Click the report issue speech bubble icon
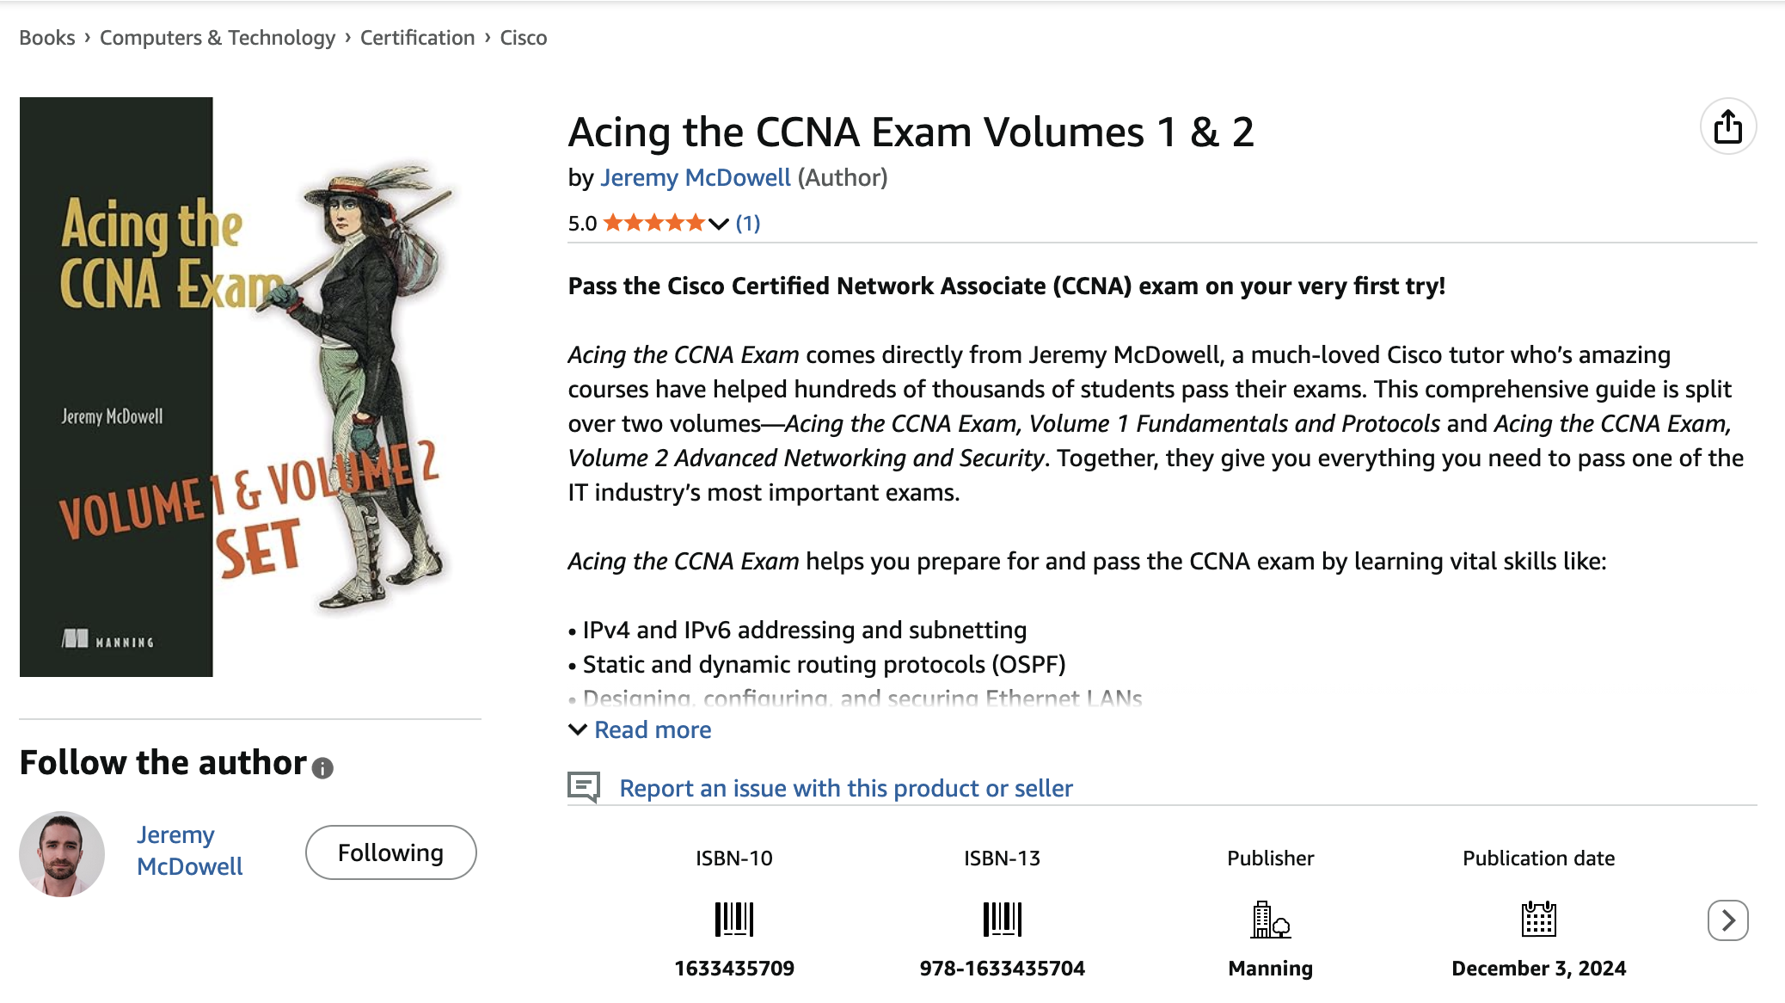The image size is (1785, 1003). [x=584, y=786]
